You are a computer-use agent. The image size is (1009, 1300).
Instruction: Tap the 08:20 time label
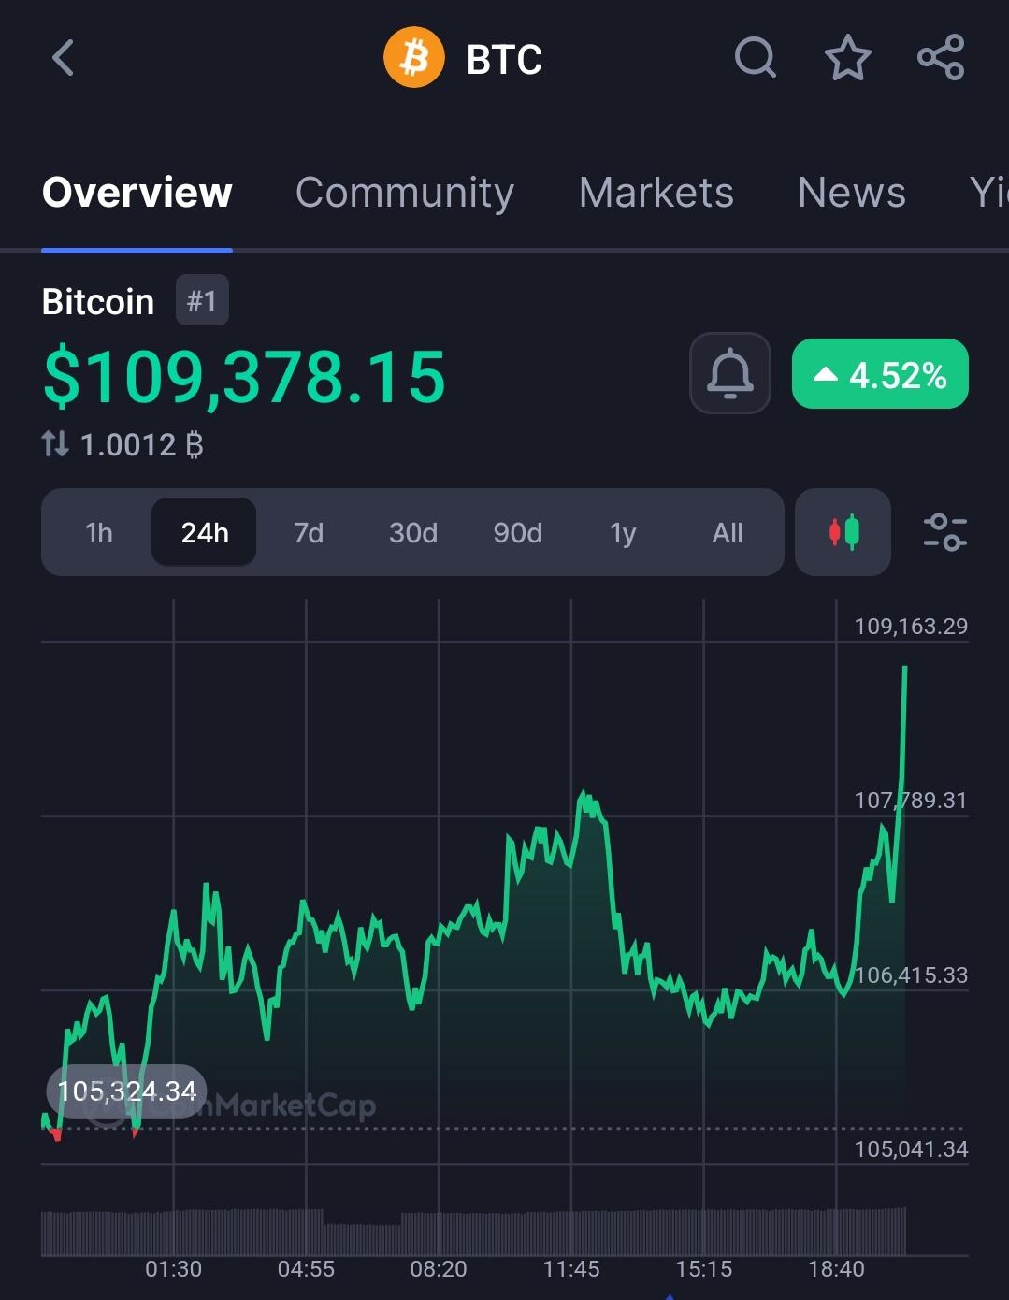[439, 1269]
